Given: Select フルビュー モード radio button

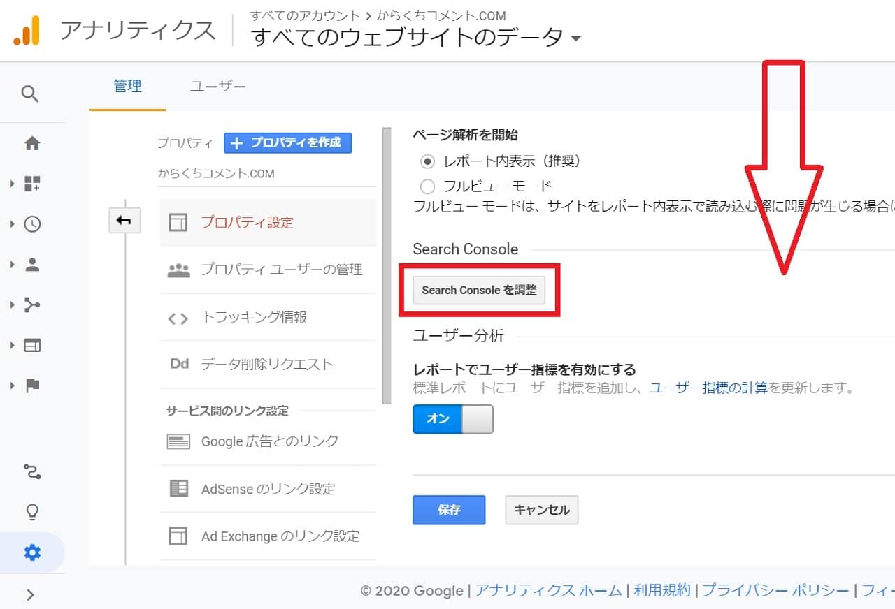Looking at the screenshot, I should (427, 186).
